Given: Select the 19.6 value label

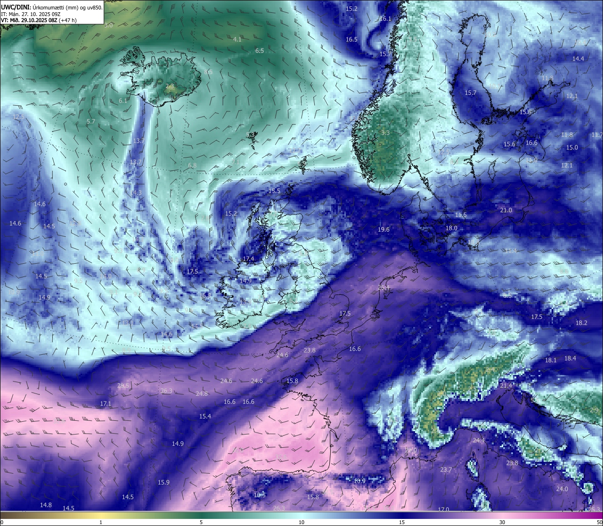Looking at the screenshot, I should tap(384, 230).
